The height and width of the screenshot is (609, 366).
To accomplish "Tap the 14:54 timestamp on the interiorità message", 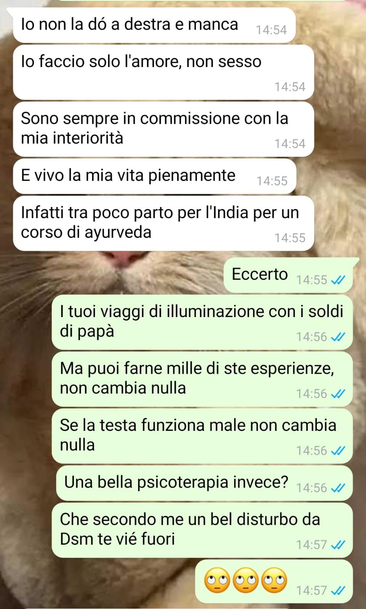I will click(x=290, y=144).
